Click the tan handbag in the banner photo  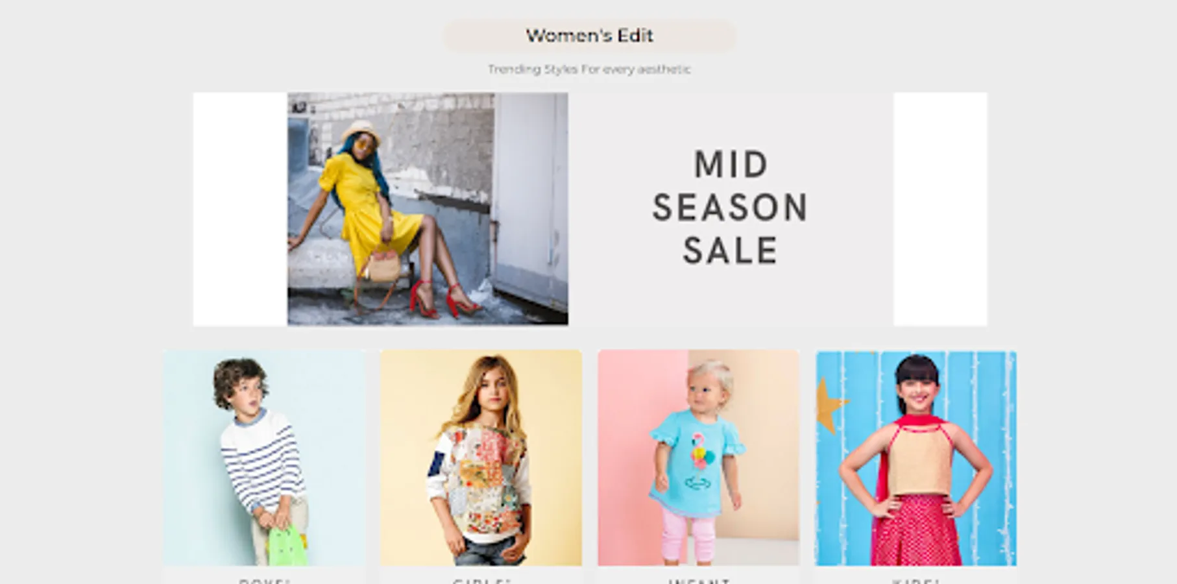(384, 266)
